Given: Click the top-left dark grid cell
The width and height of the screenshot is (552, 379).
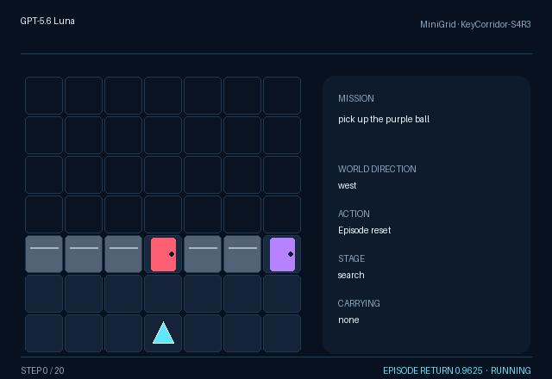Looking at the screenshot, I should (x=44, y=96).
